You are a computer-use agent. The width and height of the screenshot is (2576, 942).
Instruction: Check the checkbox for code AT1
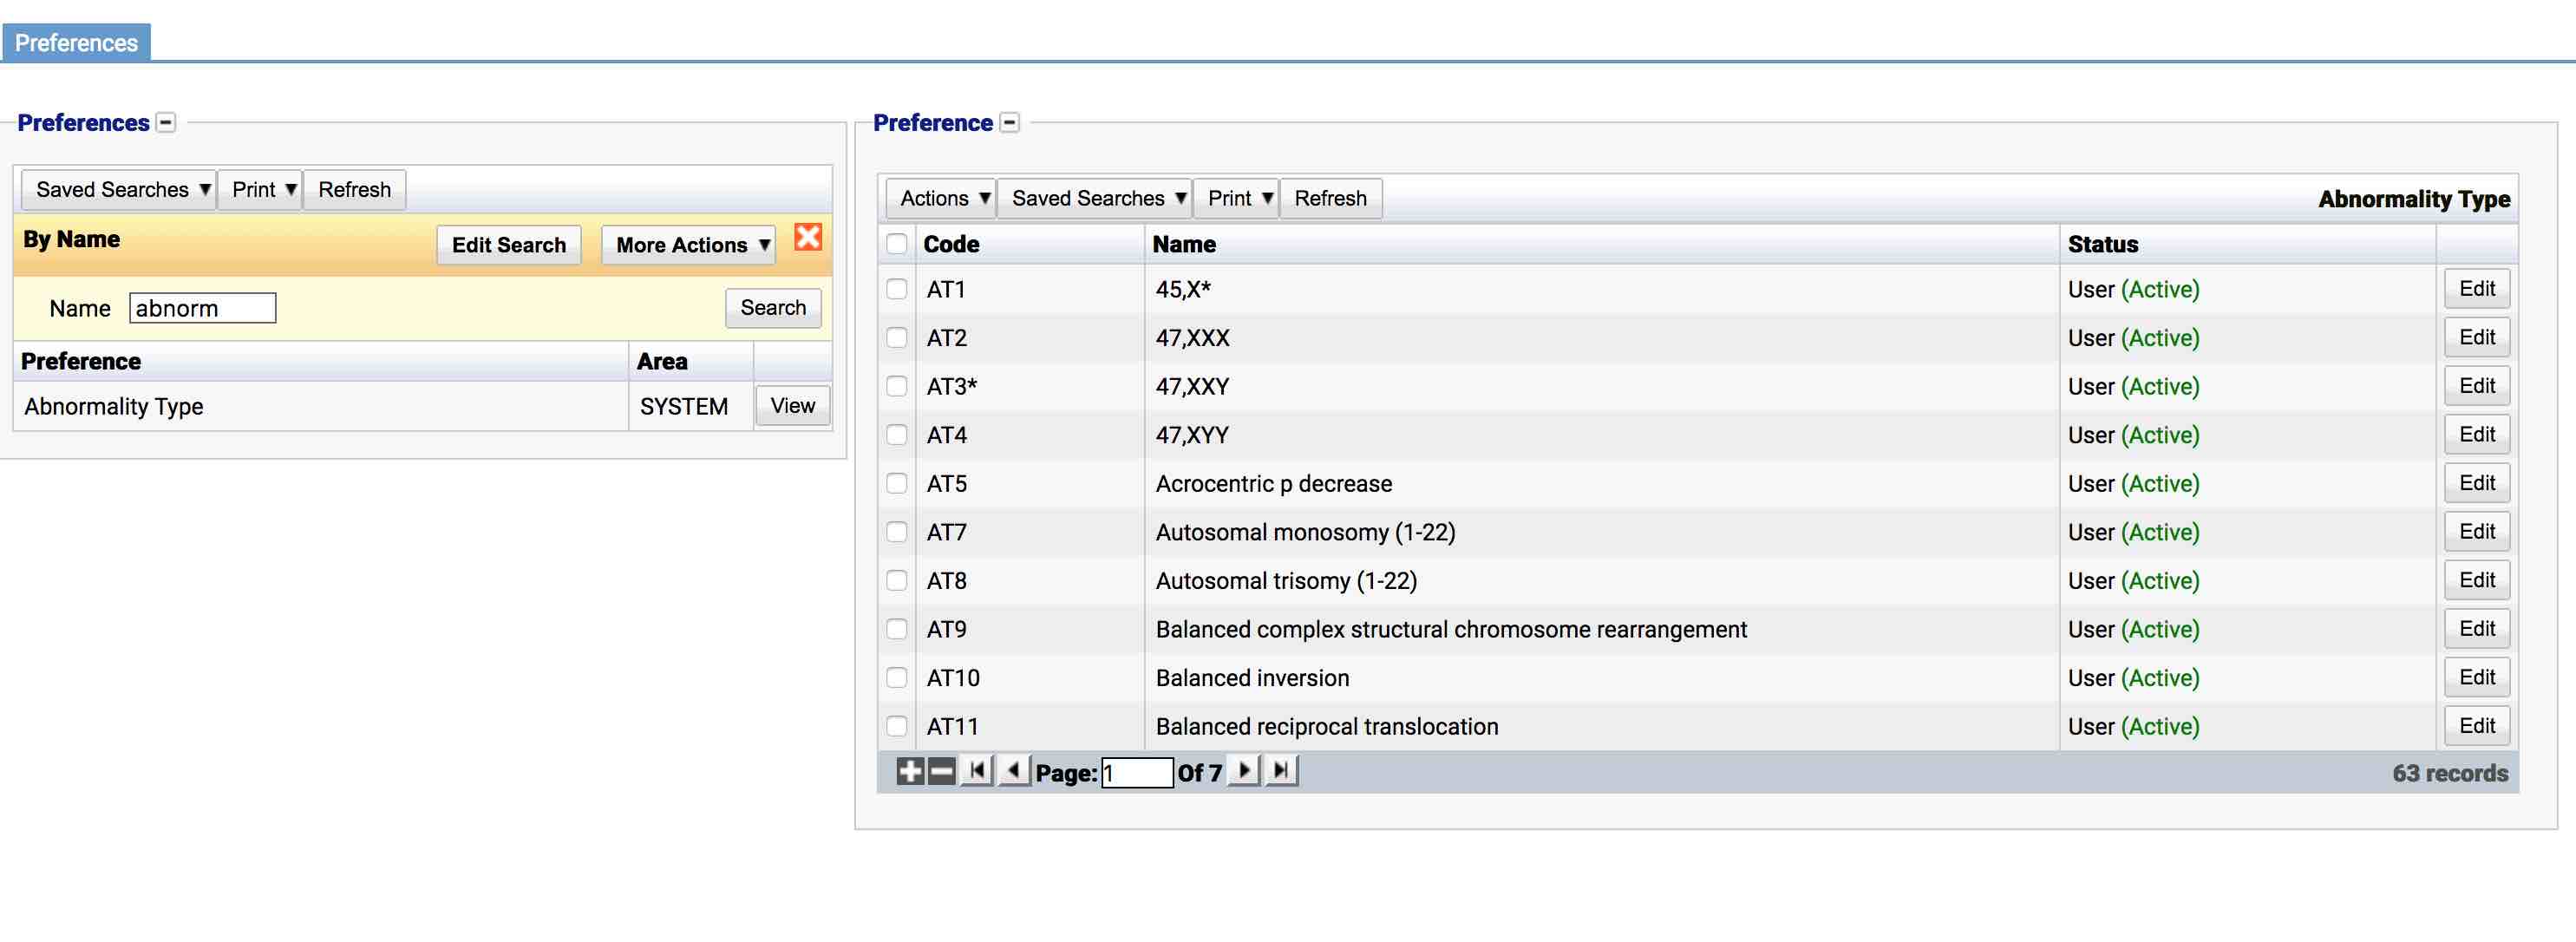pos(895,289)
